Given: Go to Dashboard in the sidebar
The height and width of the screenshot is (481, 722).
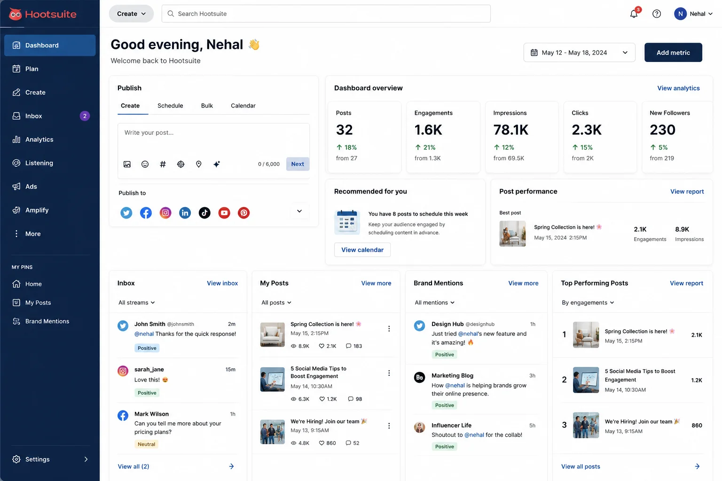Looking at the screenshot, I should click(50, 45).
